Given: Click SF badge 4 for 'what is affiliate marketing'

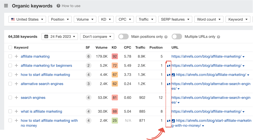Looking at the screenshot, I should pos(88,111).
